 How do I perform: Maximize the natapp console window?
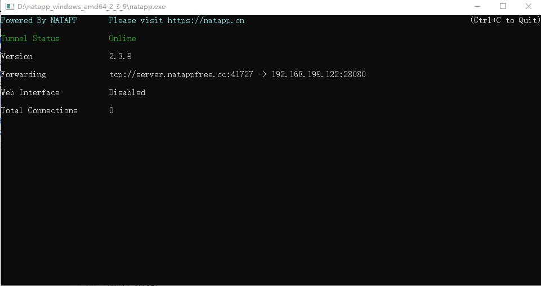pos(503,7)
